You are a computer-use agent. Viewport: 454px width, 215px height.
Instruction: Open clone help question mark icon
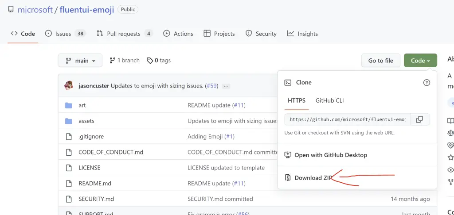tap(427, 83)
